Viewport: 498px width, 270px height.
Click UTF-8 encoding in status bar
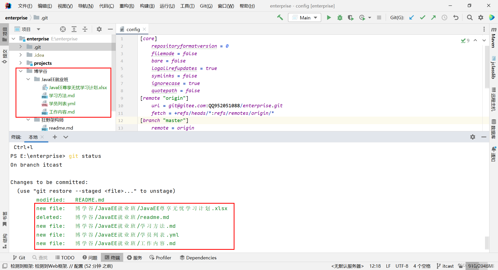402,266
